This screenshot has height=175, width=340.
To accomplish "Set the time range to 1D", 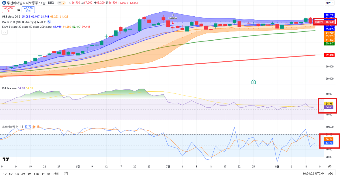I will 5,173.
